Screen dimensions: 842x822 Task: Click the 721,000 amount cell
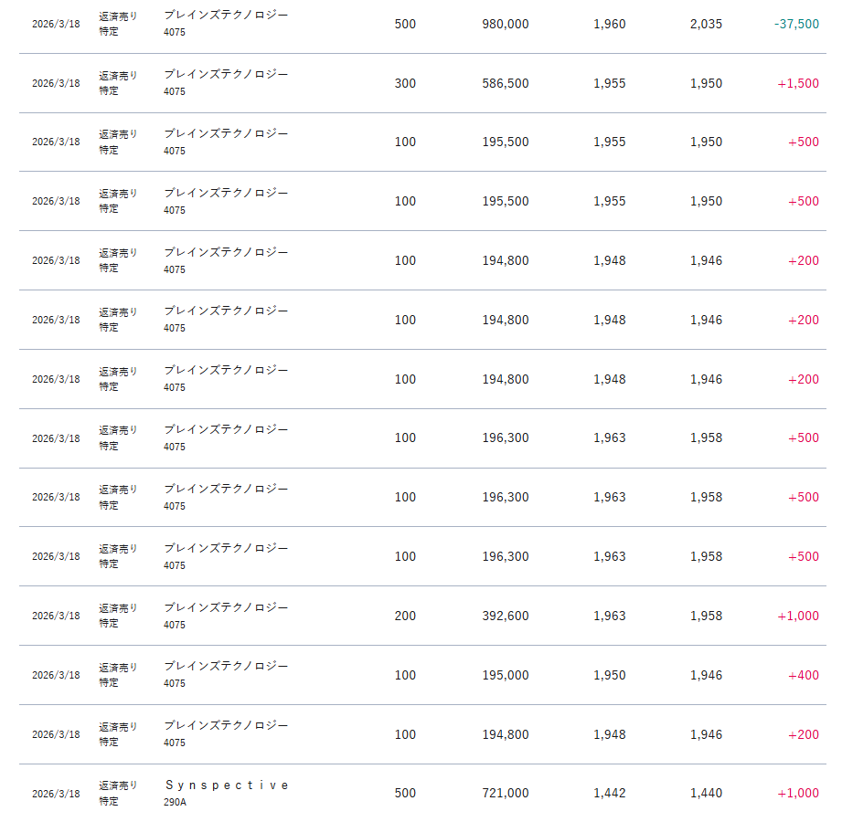[x=505, y=793]
